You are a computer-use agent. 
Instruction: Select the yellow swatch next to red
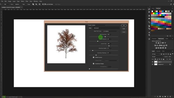coord(154,13)
